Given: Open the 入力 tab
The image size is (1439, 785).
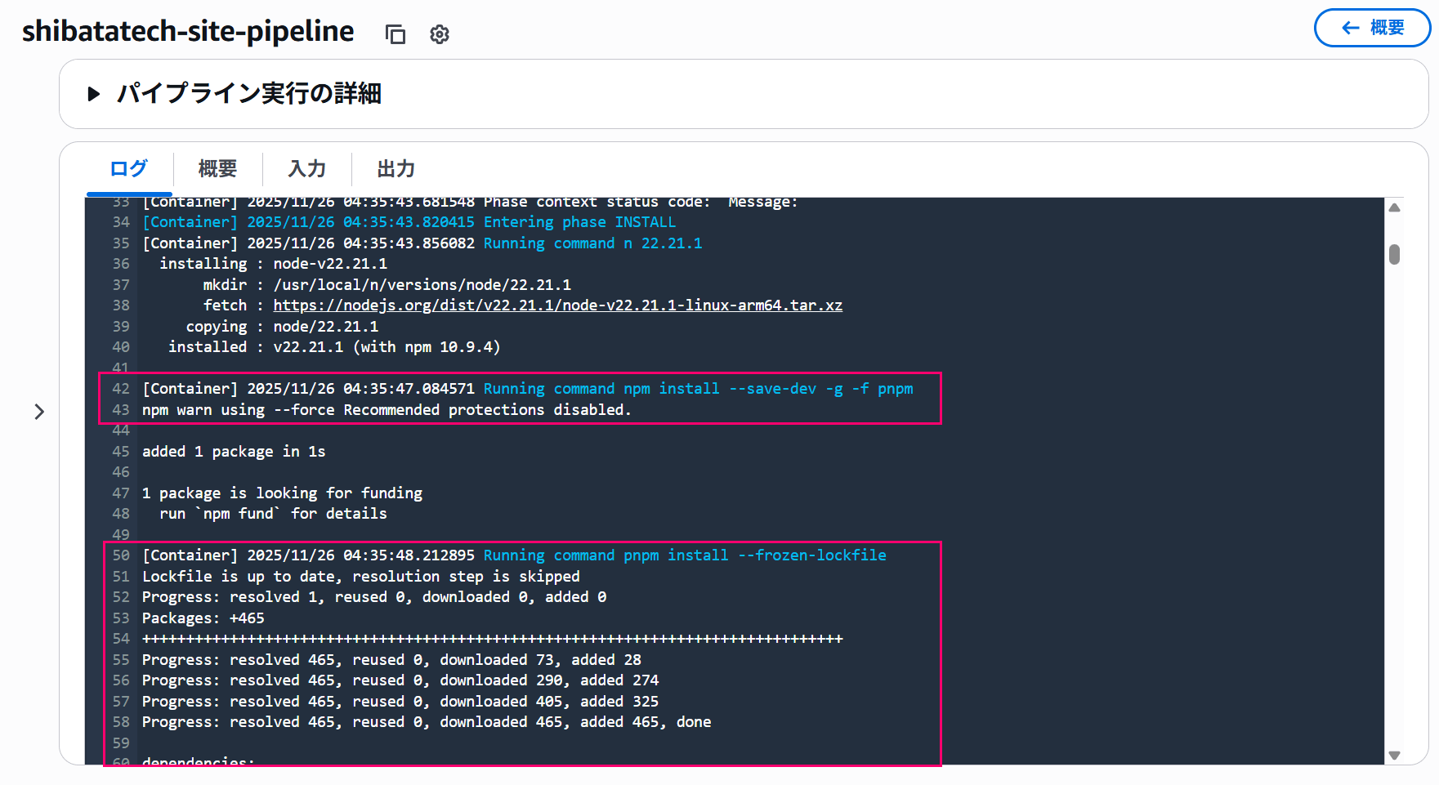Looking at the screenshot, I should click(306, 169).
